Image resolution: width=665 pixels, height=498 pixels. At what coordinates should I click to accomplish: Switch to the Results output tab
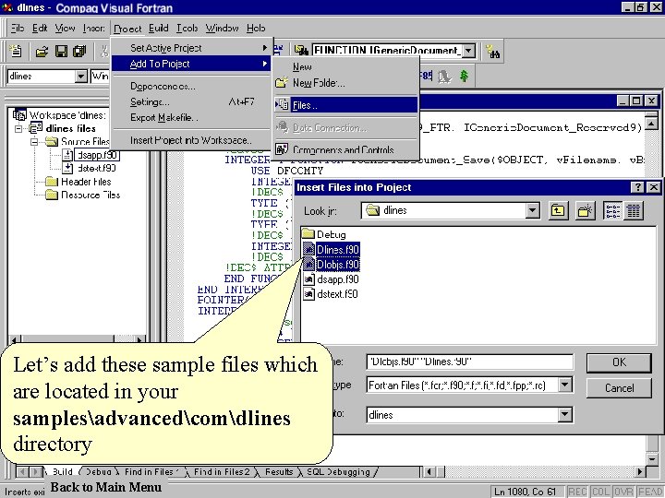(x=279, y=472)
